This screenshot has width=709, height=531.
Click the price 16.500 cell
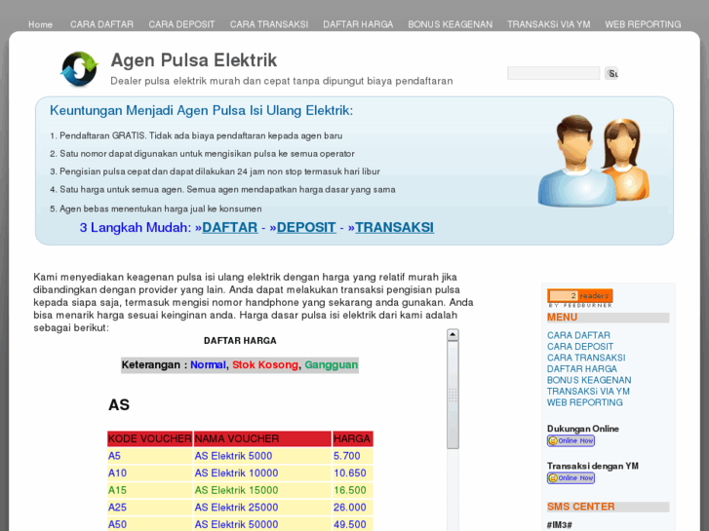click(x=353, y=490)
